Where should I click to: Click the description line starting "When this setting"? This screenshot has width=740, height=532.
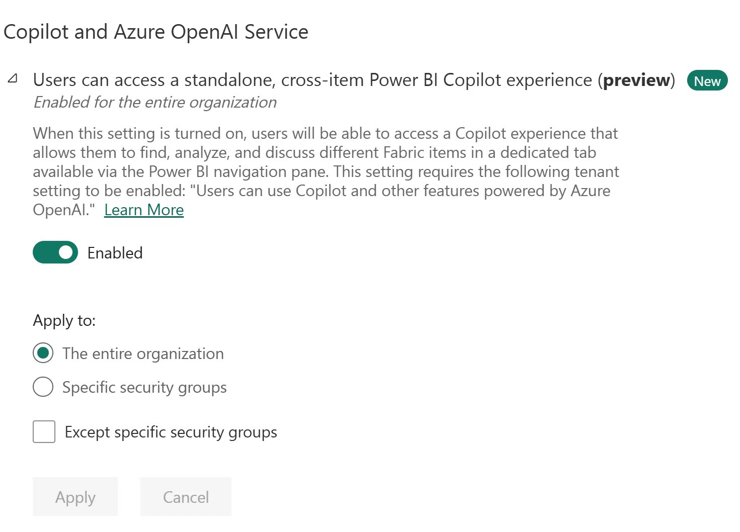pyautogui.click(x=325, y=133)
